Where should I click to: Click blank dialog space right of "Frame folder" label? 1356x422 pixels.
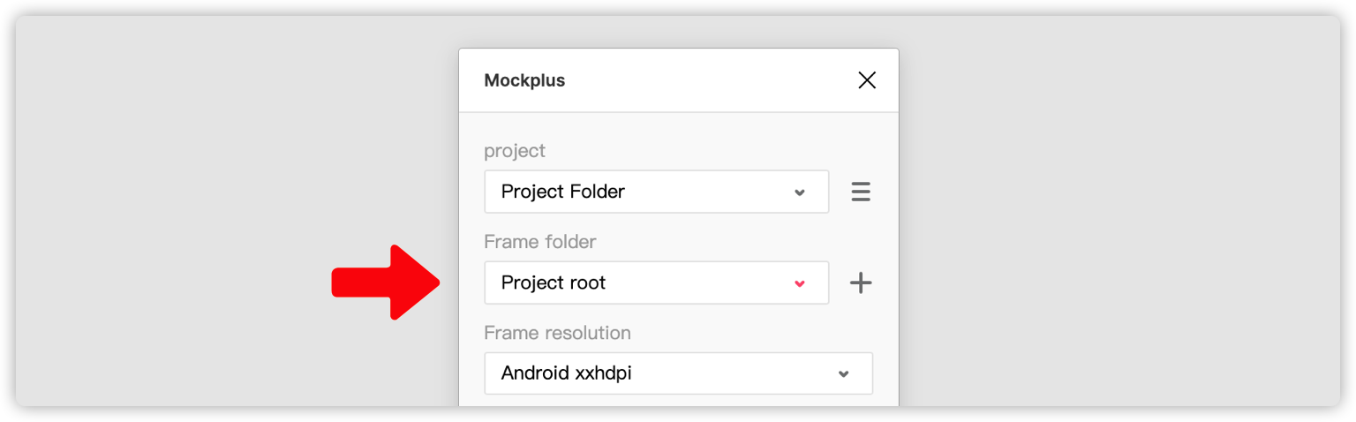click(724, 242)
